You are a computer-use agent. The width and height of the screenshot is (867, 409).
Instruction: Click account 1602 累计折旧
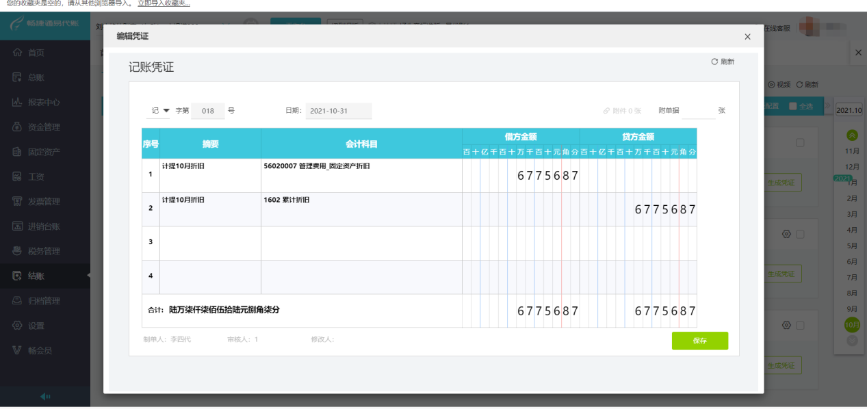coord(287,200)
